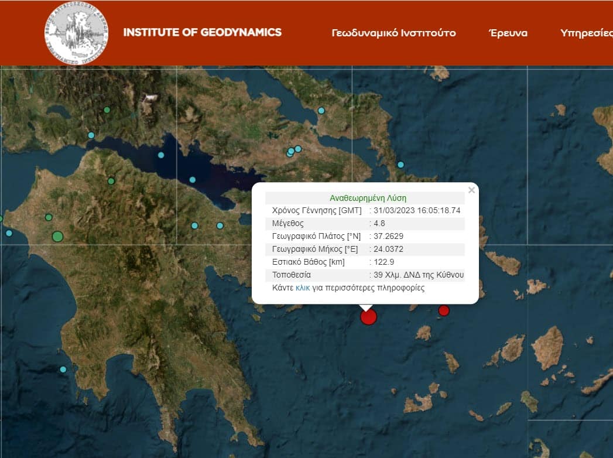Open the Έρευνα menu
The image size is (613, 458).
508,33
